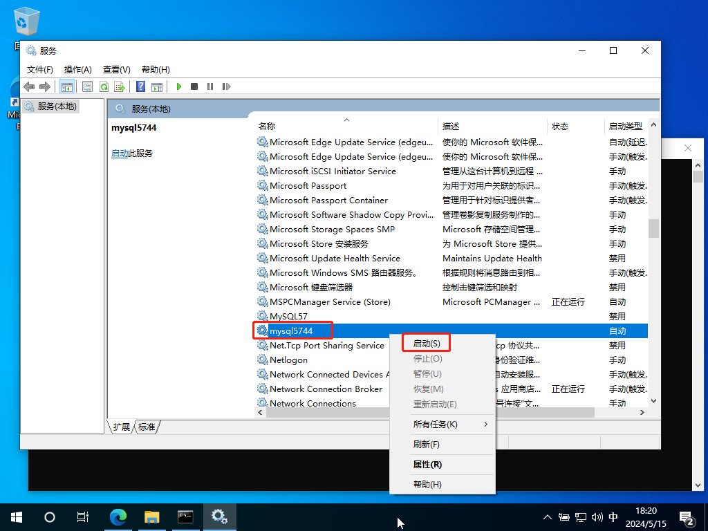Choose 启动(S) in the context menu
The image size is (708, 531).
(427, 344)
